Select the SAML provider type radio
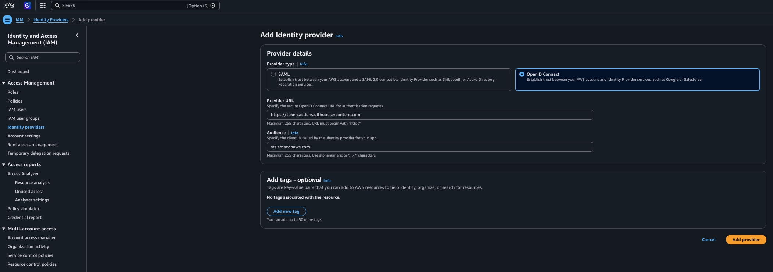 (x=273, y=74)
